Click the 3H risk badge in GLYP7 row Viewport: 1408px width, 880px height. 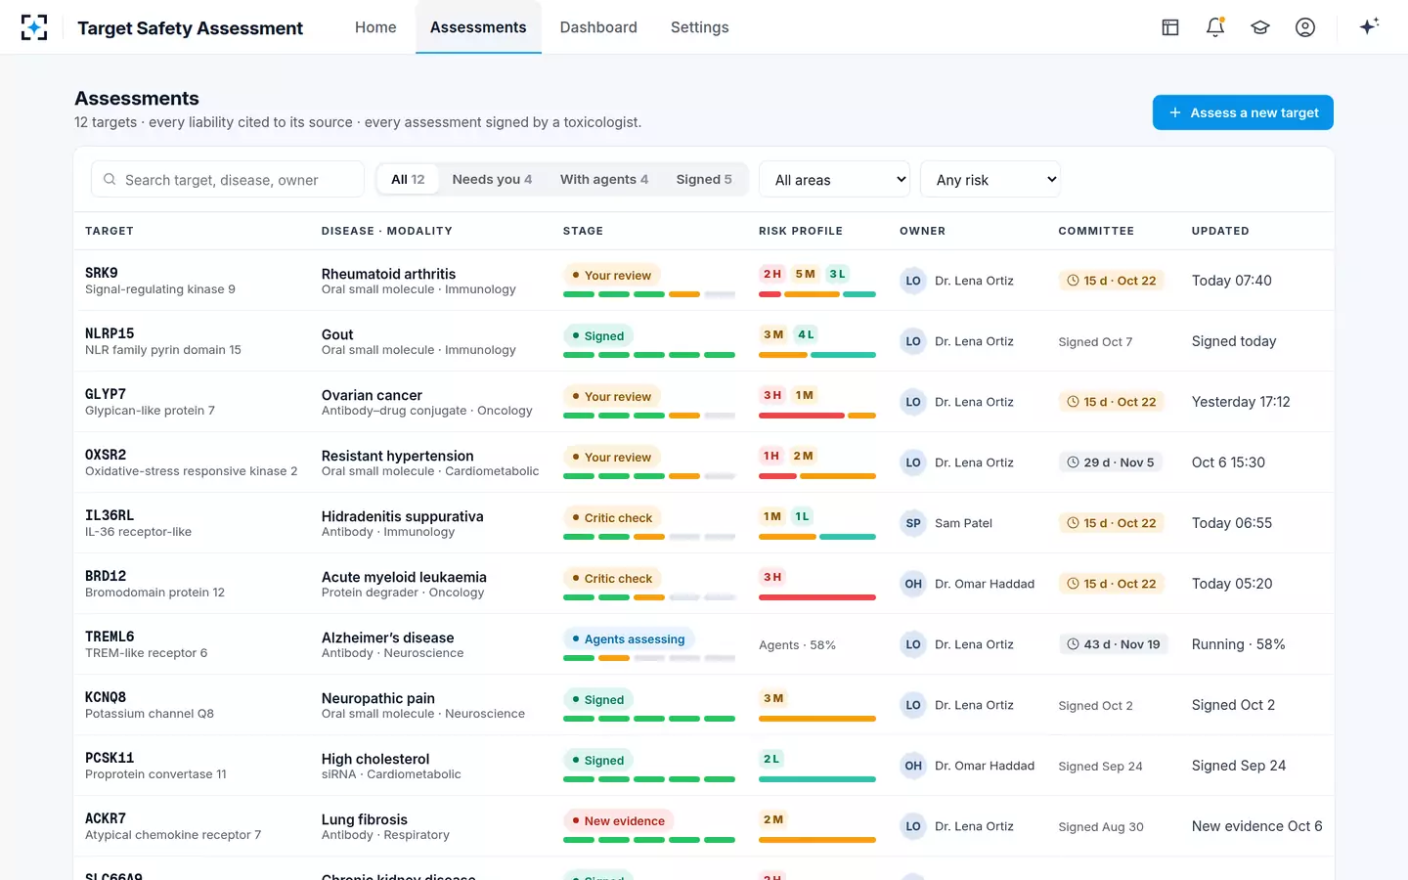(x=772, y=395)
